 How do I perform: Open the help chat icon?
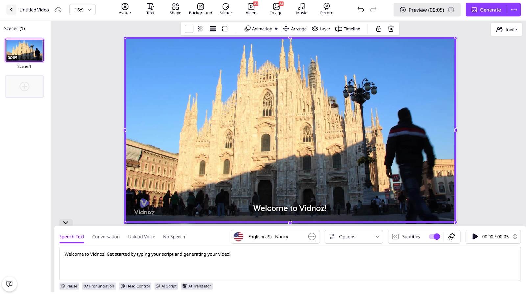pos(10,284)
